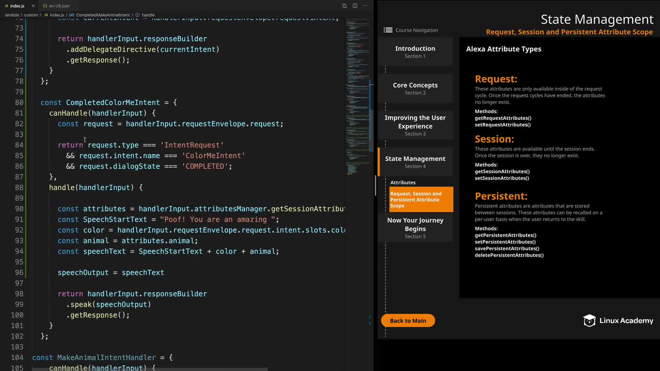Split the editor to the right
Screen dimensions: 660x371
click(x=355, y=5)
